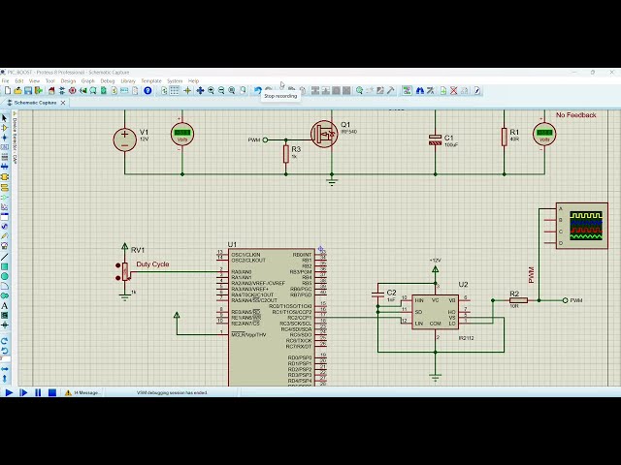621x465 pixels.
Task: Select the 2D circle drawing tool
Action: (5, 276)
